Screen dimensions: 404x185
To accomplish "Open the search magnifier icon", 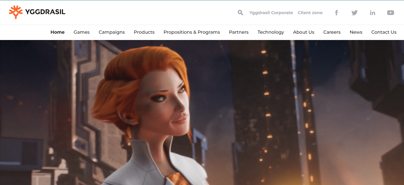I will 240,13.
